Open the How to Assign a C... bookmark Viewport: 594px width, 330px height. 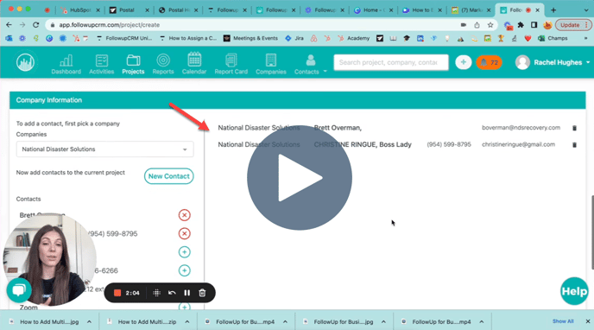[x=188, y=38]
